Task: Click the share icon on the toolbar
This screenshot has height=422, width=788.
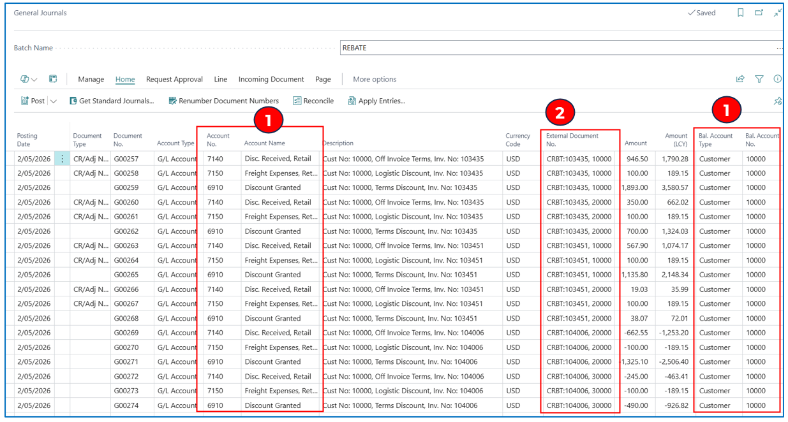Action: point(740,79)
